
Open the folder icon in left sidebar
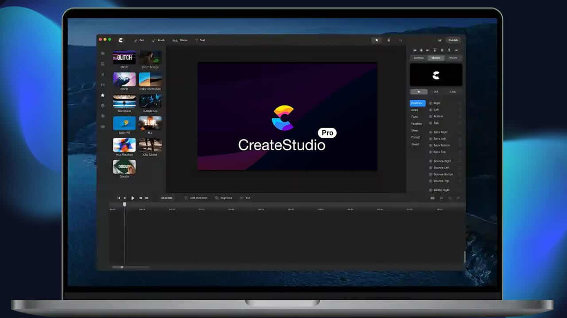(x=103, y=53)
